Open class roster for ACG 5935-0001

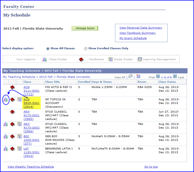pos(5,100)
